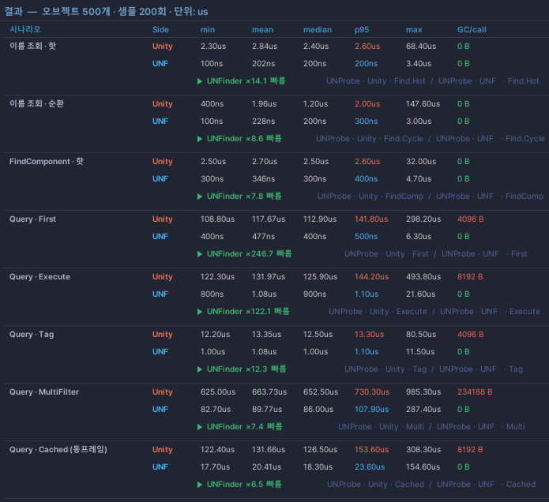Click the 시나리오 column header
Screen dimensions: 549x502
(24, 29)
